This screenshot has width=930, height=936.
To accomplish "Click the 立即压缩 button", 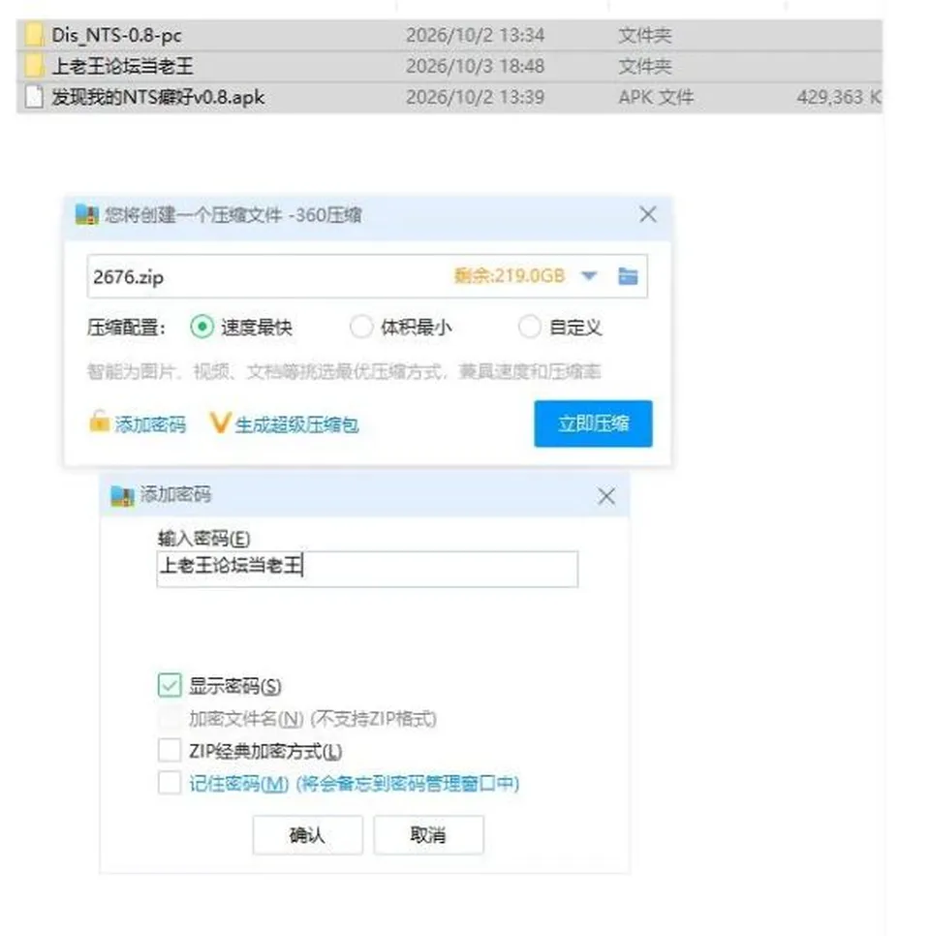I will click(x=593, y=423).
